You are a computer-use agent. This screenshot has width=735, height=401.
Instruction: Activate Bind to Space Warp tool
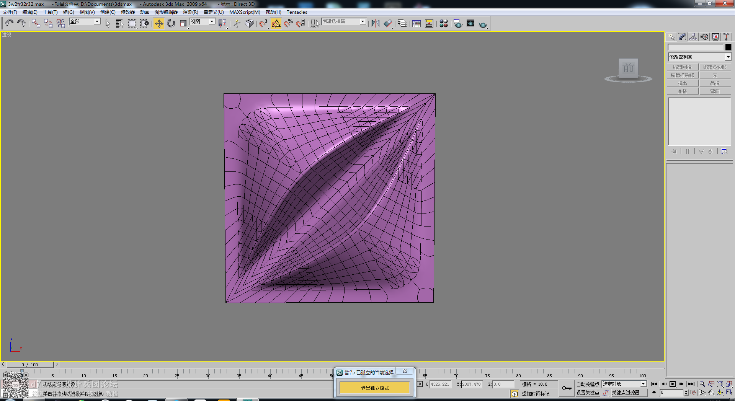point(60,23)
